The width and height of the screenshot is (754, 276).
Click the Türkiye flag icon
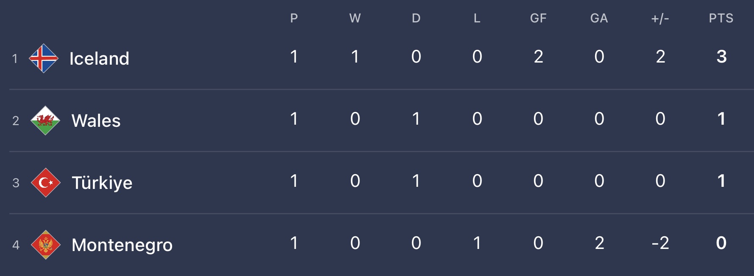[x=46, y=183]
